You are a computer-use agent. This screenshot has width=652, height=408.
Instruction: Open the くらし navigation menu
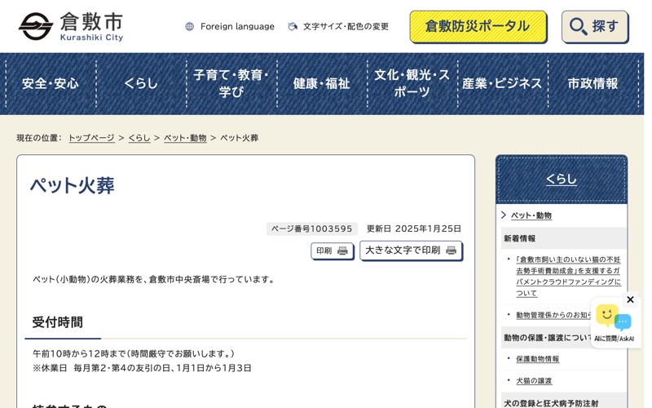(x=141, y=84)
